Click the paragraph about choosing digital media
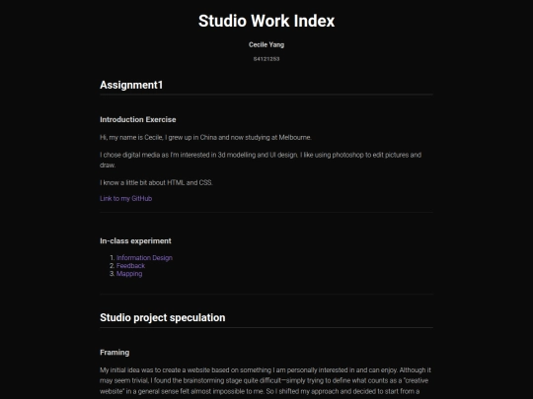Screen dimensions: 533x399 click(x=261, y=160)
